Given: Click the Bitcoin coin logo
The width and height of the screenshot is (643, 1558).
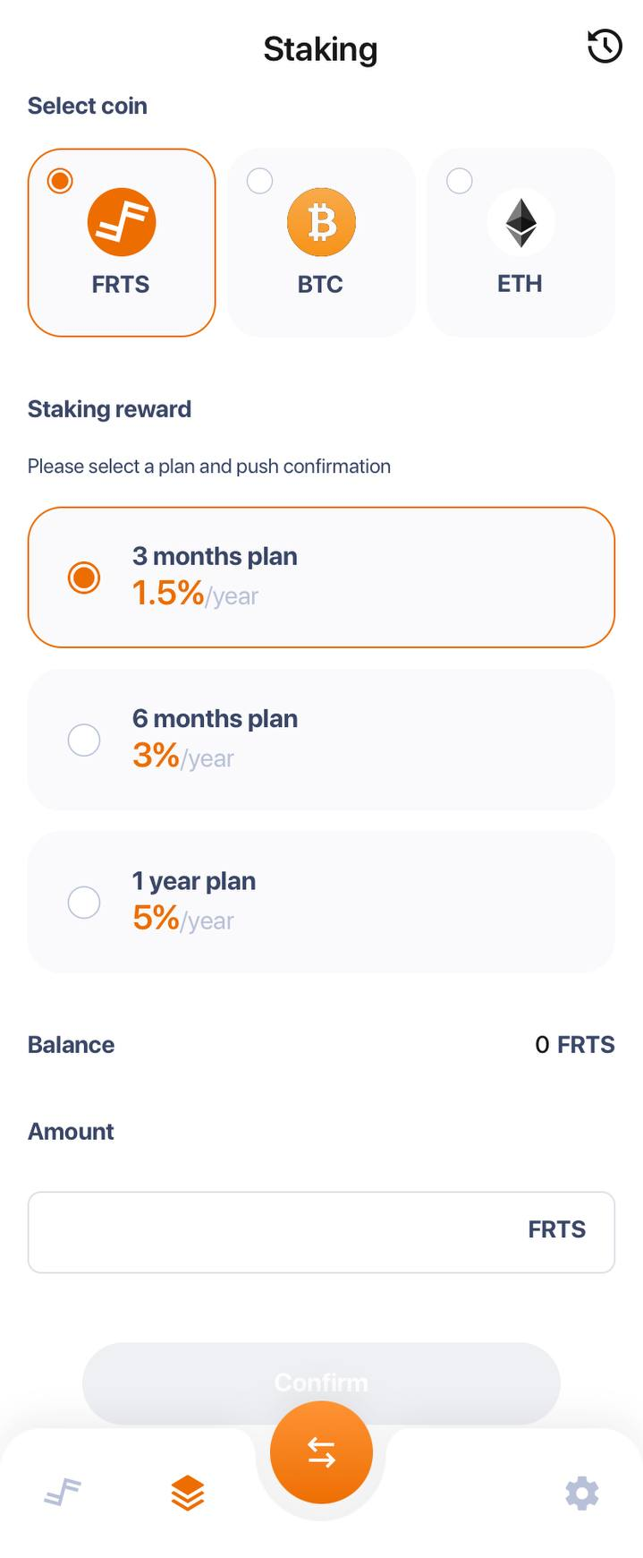Looking at the screenshot, I should [x=321, y=222].
